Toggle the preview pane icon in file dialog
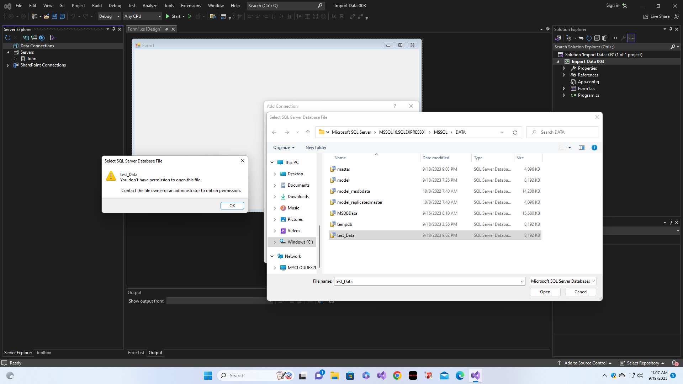The image size is (683, 384). [582, 148]
